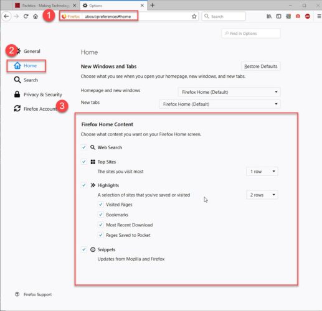Click the red camera extension icon
322x311 pixels.
pos(298,16)
